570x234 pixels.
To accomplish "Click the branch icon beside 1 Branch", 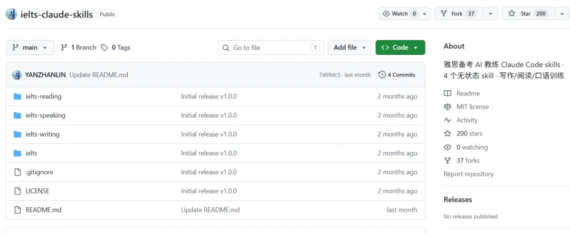I will click(64, 47).
